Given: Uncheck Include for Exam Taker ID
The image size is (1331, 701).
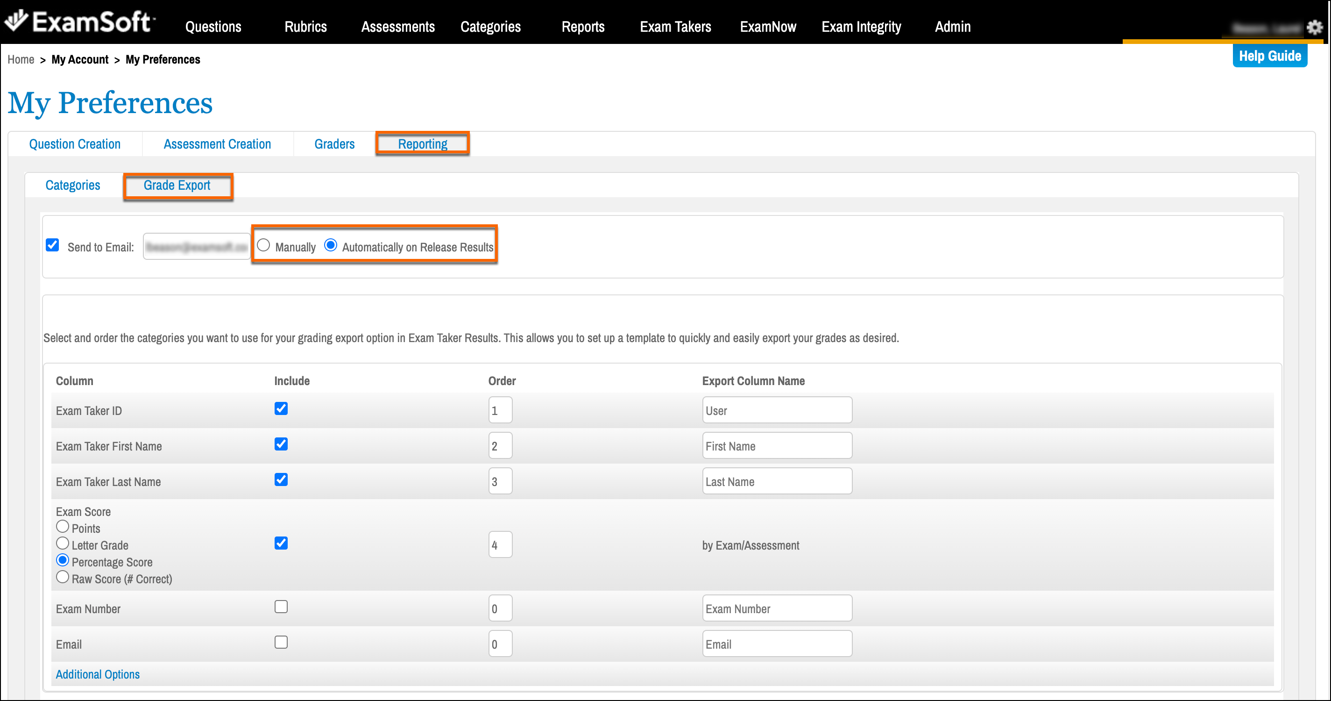Looking at the screenshot, I should tap(281, 409).
